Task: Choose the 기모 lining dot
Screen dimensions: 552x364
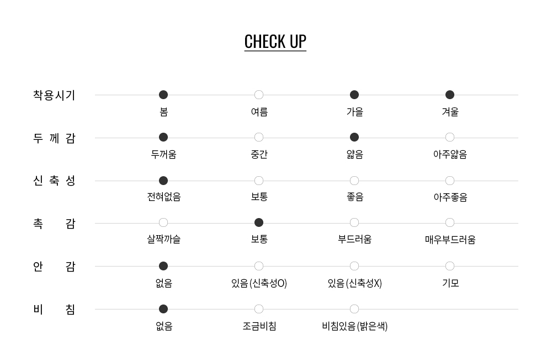Action: tap(450, 266)
